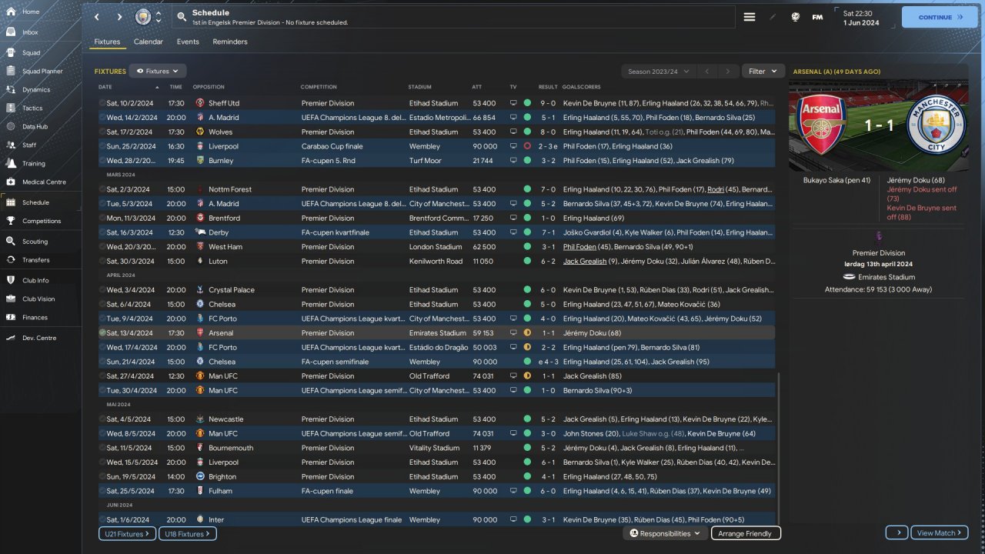Open the Tactics screen
This screenshot has height=554, width=985.
[x=32, y=108]
